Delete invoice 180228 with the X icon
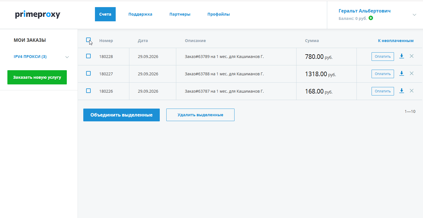 click(x=411, y=56)
